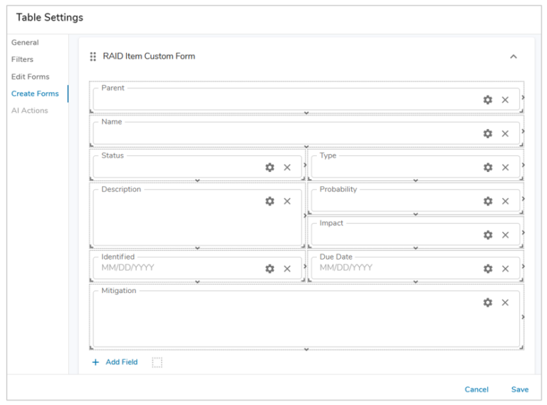Open settings gear for Mitigation field
This screenshot has height=405, width=547.
(x=488, y=303)
